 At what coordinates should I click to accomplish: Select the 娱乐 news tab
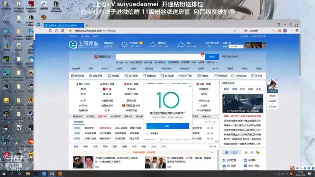86,147
